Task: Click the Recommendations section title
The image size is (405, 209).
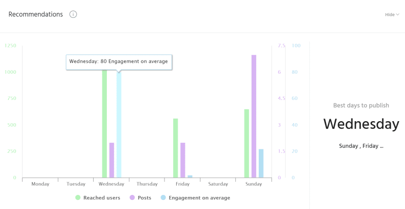Action: pos(35,14)
